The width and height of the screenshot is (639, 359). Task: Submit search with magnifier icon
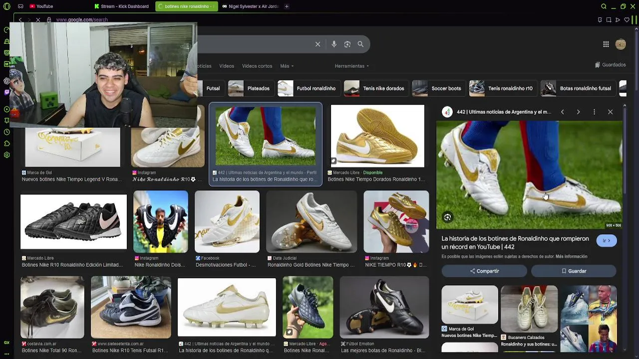coord(360,44)
